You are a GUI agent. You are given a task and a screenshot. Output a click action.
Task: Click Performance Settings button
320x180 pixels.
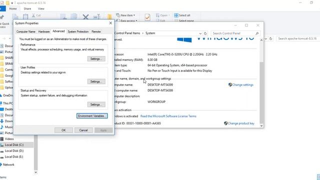click(x=96, y=59)
